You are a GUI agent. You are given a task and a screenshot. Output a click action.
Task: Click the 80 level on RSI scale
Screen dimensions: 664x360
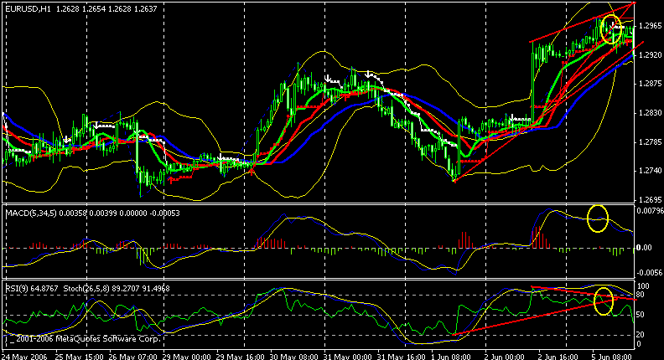641,295
